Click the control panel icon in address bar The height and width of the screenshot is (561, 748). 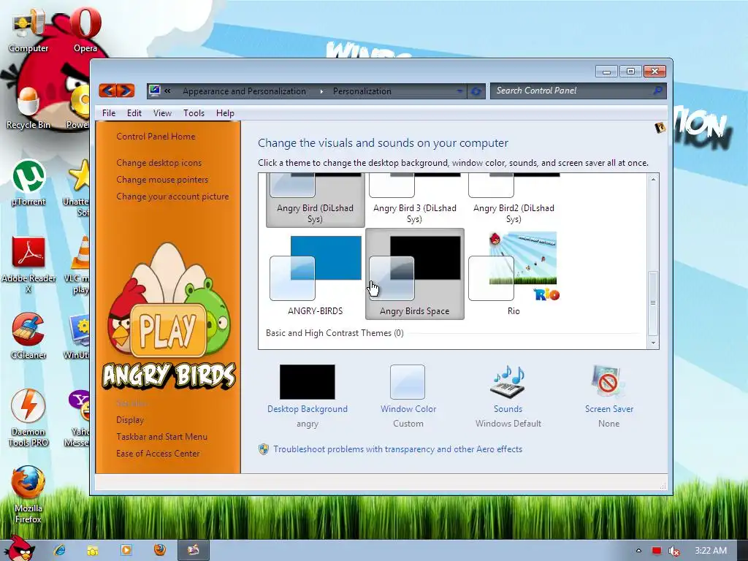click(155, 91)
